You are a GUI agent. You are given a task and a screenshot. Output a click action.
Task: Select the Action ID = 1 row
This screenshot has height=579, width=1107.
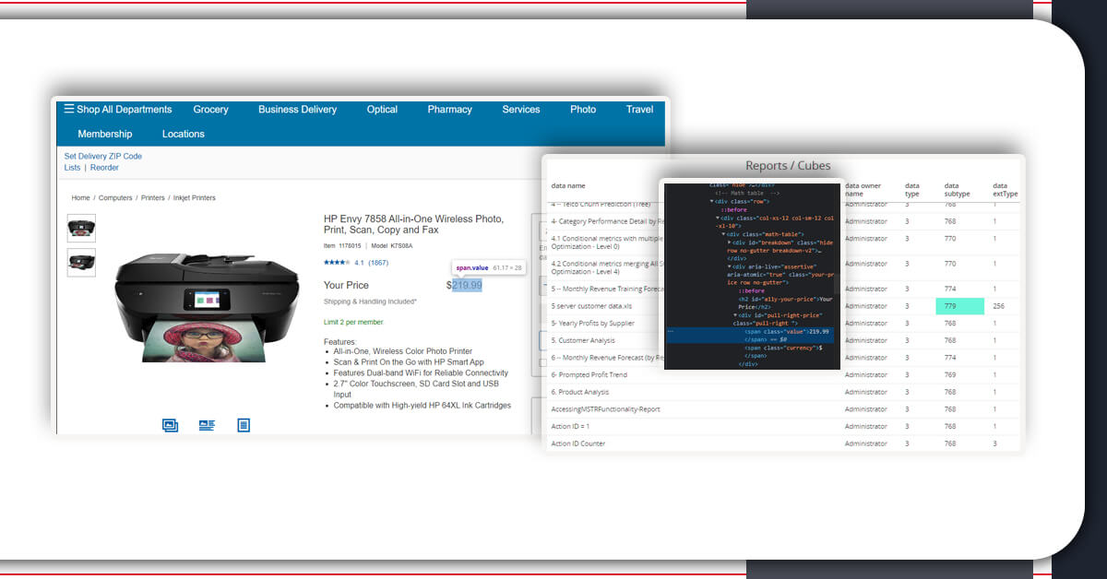783,426
